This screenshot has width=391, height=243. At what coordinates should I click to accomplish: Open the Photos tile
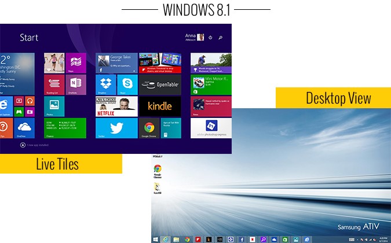[54, 106]
